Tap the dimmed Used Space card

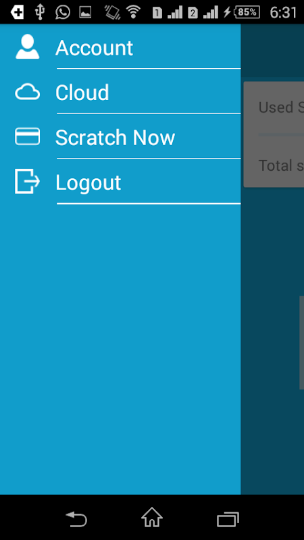pos(274,134)
